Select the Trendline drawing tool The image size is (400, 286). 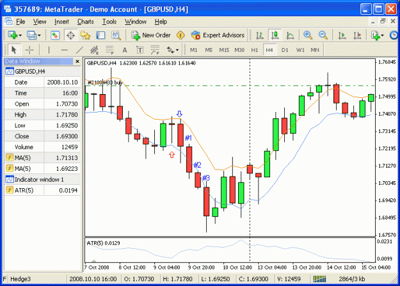coord(79,50)
